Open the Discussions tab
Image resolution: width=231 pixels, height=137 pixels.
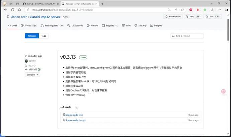(75, 26)
